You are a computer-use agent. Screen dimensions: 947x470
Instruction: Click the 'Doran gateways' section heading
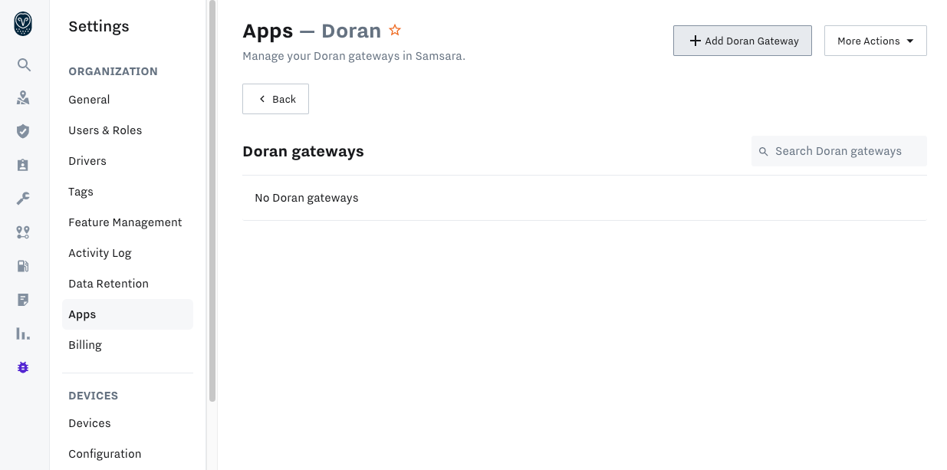[303, 151]
